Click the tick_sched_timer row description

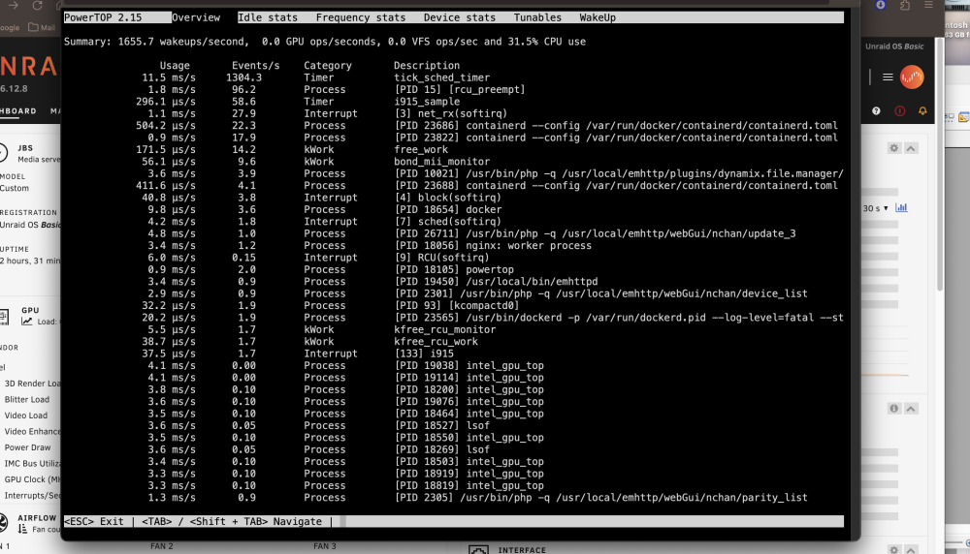(441, 77)
